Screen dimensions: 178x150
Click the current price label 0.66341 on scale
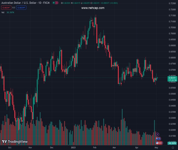172,78
